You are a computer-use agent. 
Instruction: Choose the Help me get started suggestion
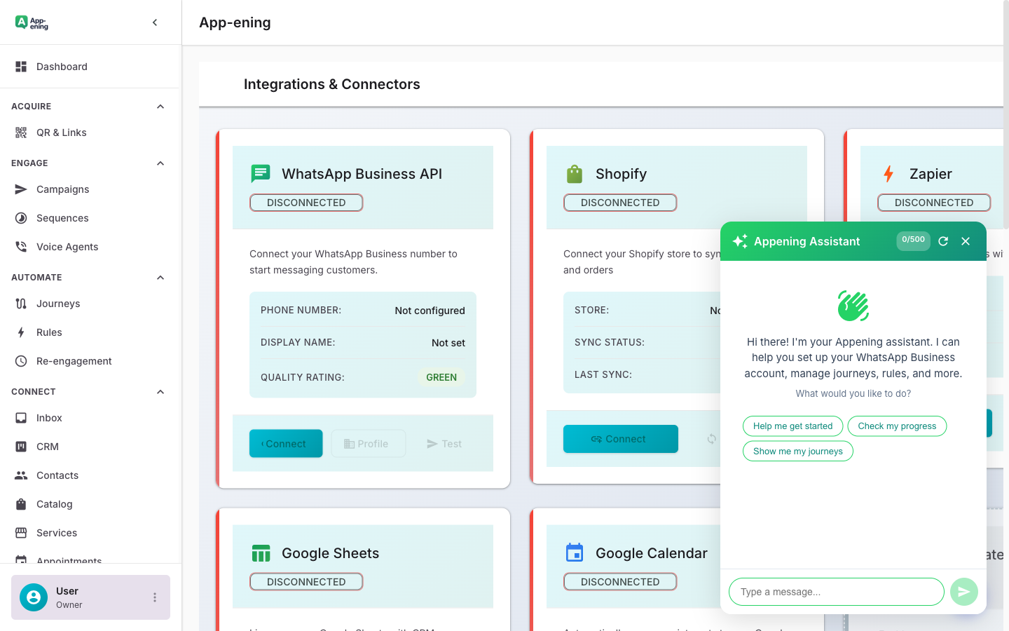[x=792, y=426]
